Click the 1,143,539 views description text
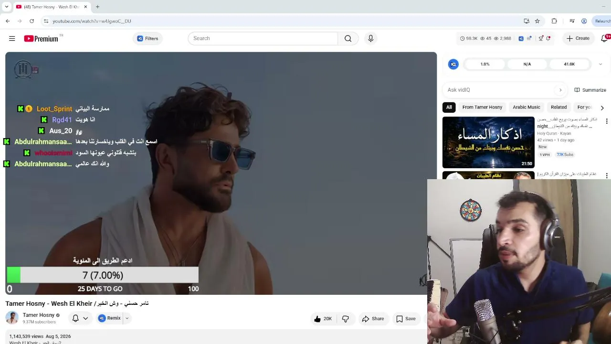 (26, 336)
